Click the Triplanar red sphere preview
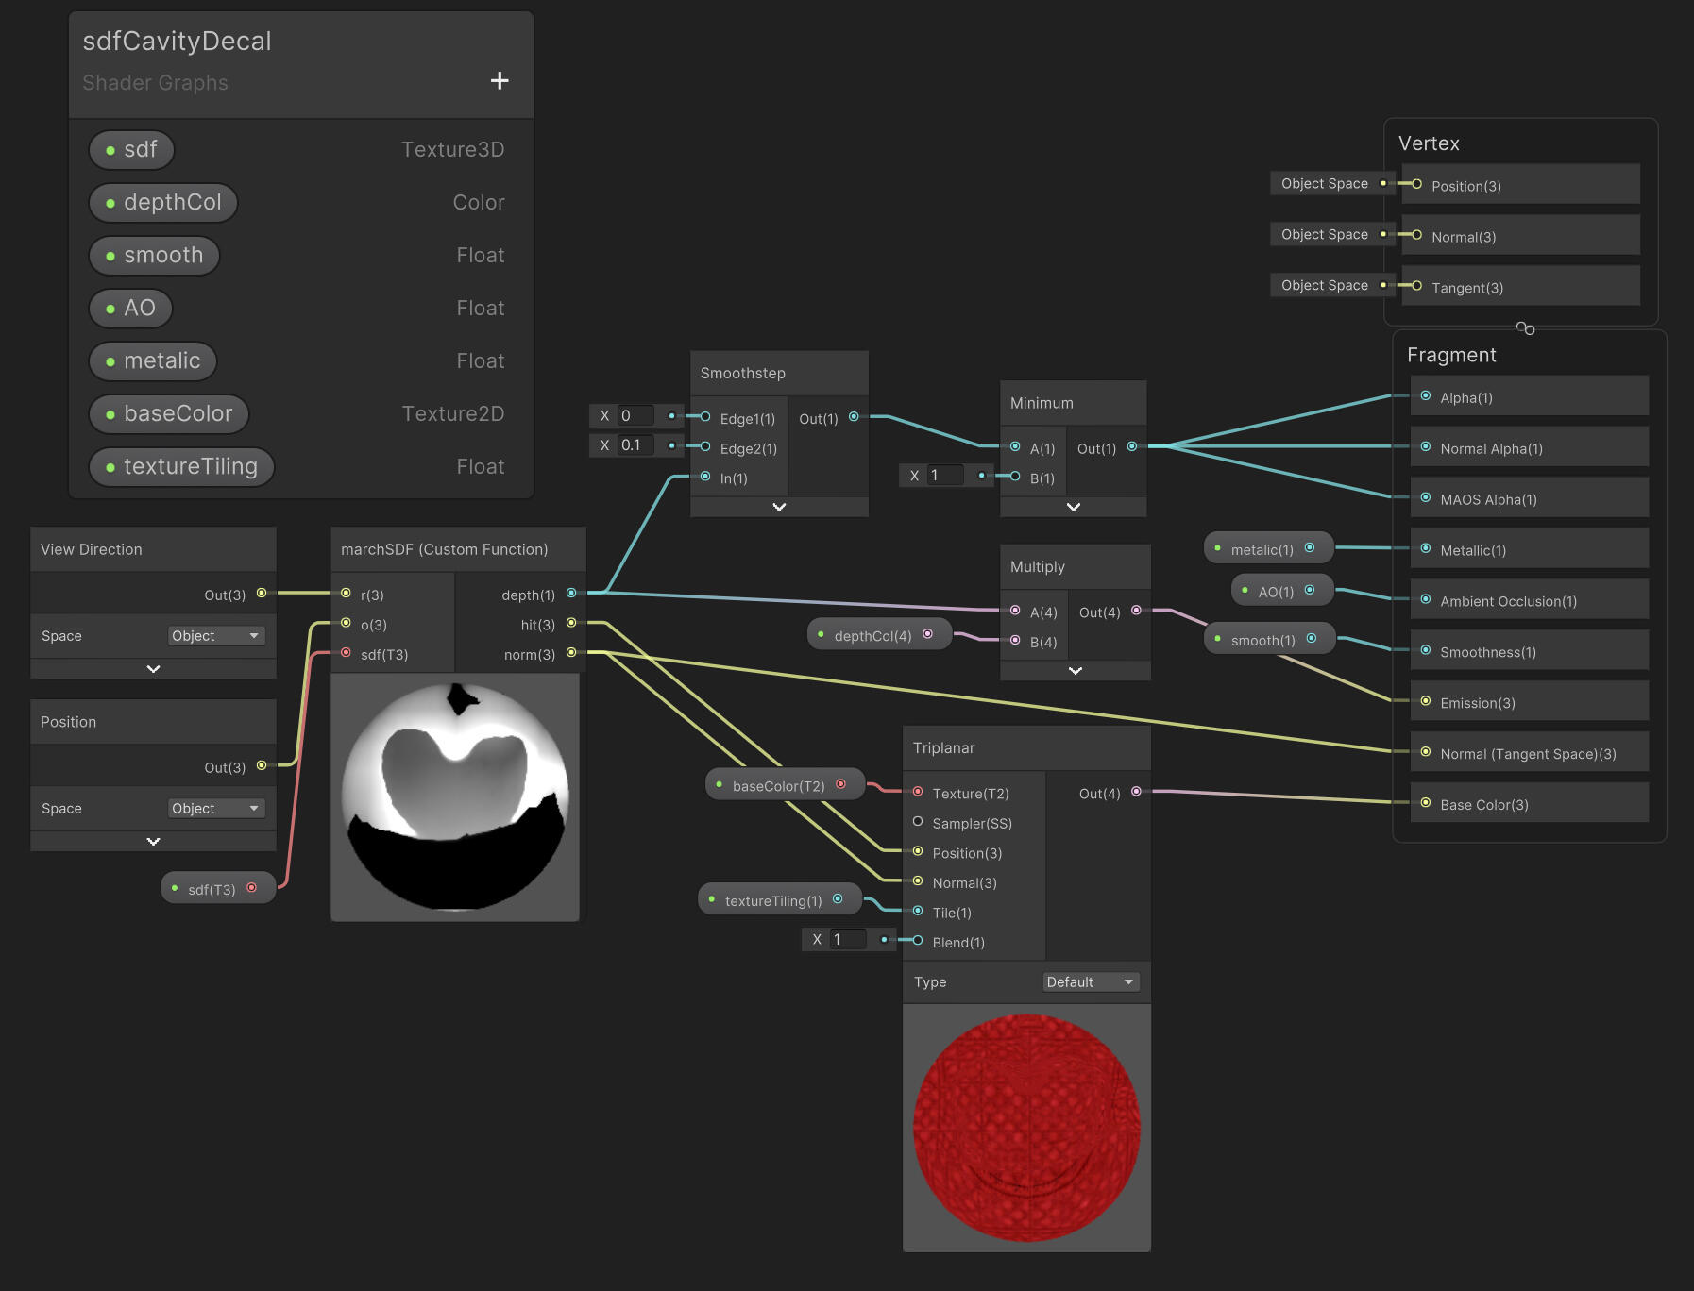 tap(1026, 1128)
